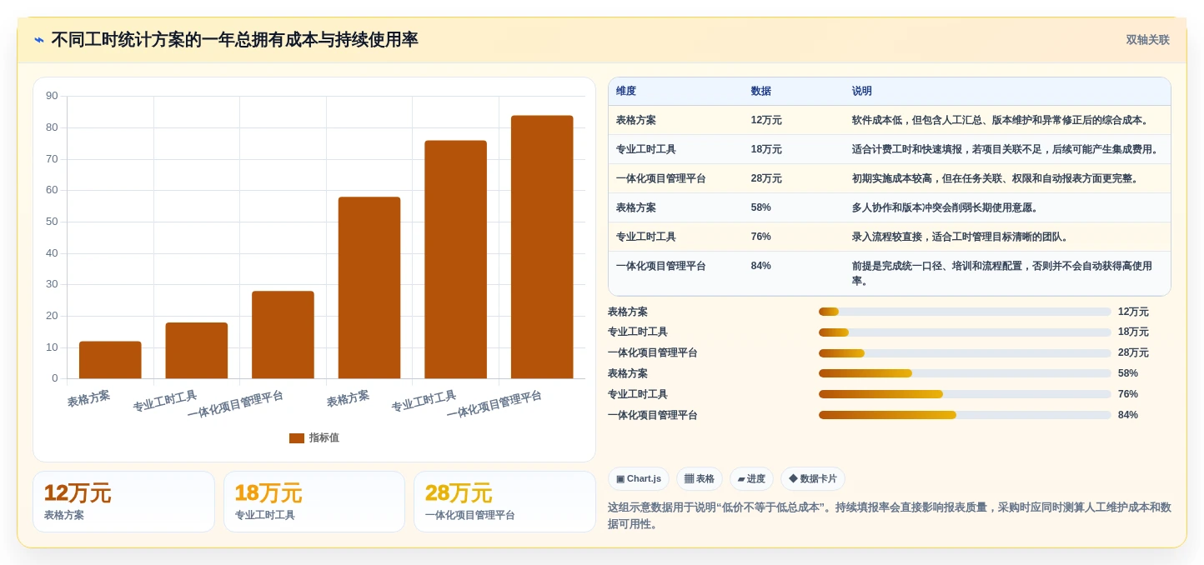Click the 数据 table column header

tap(761, 92)
